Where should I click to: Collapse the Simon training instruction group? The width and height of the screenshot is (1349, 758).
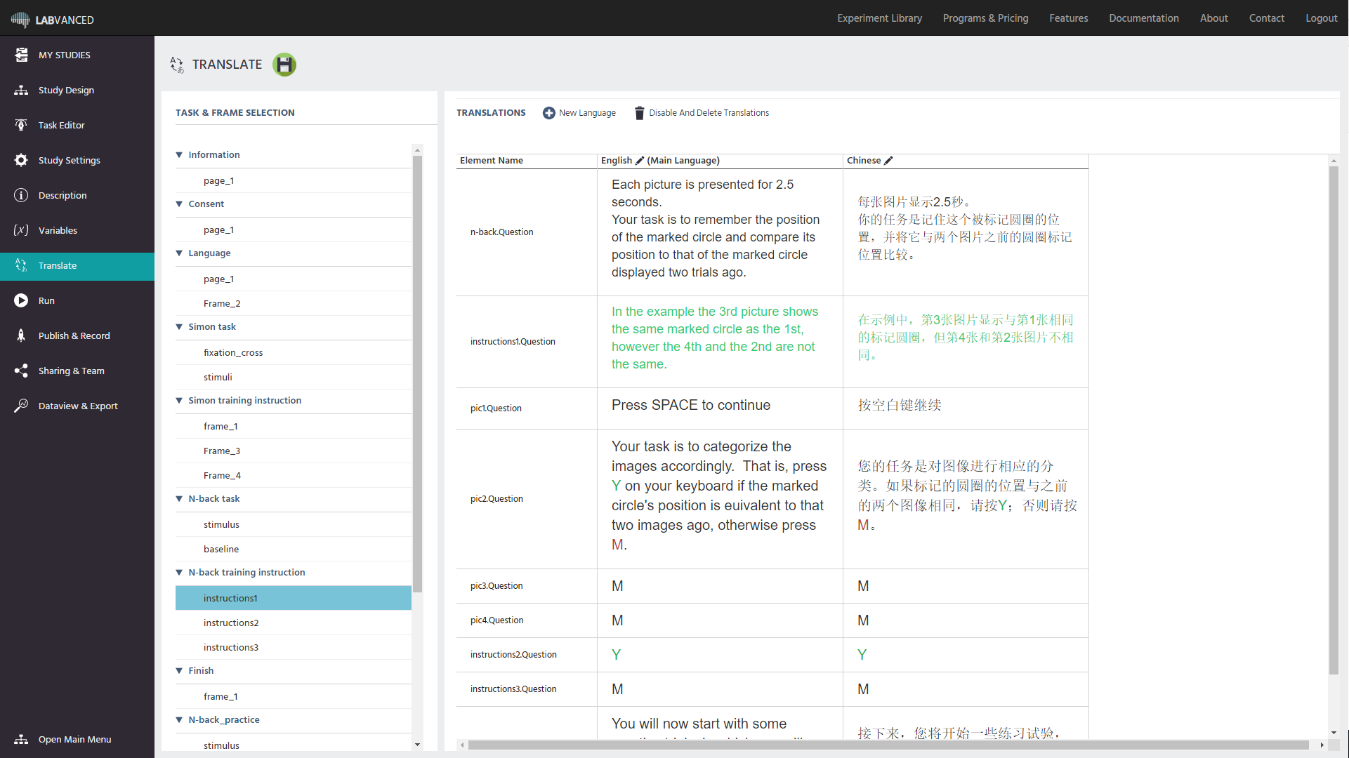[x=179, y=401]
